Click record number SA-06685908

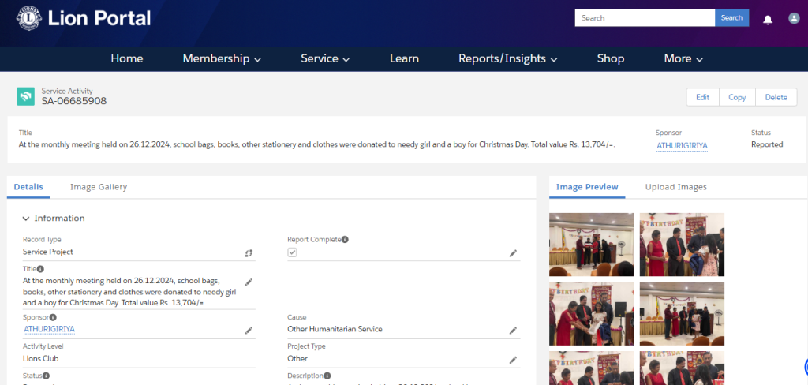(x=74, y=101)
